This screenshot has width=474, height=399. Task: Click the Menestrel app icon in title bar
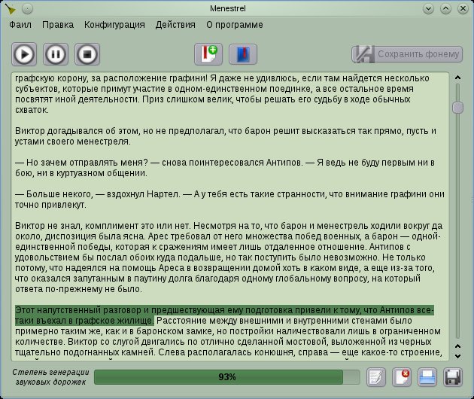tap(11, 9)
